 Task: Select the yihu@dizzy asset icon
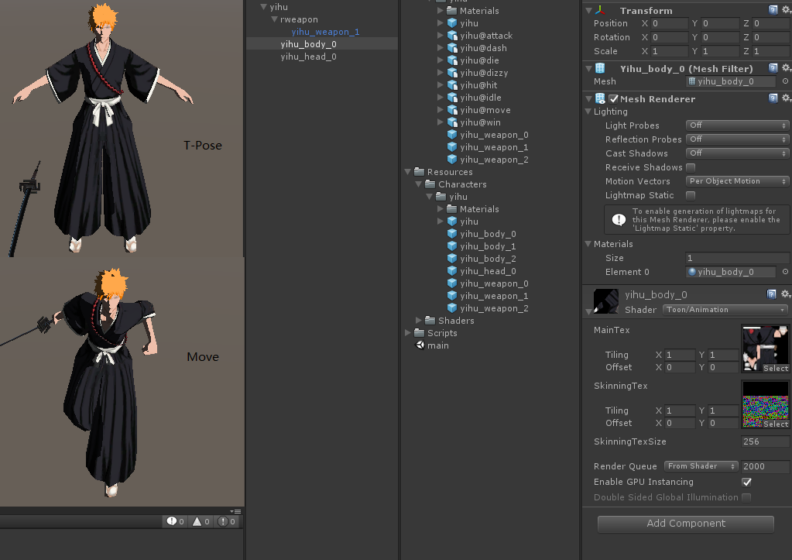point(452,73)
